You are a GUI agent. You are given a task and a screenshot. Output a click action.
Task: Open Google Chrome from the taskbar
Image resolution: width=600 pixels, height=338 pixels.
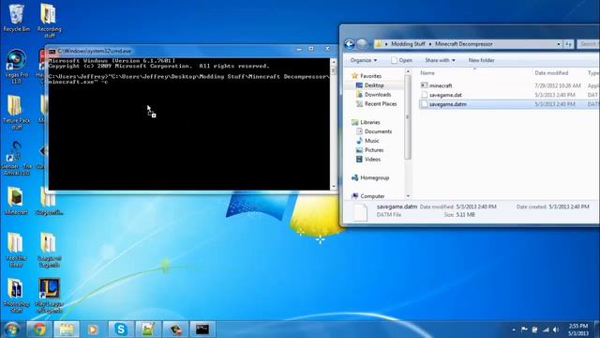(39, 330)
